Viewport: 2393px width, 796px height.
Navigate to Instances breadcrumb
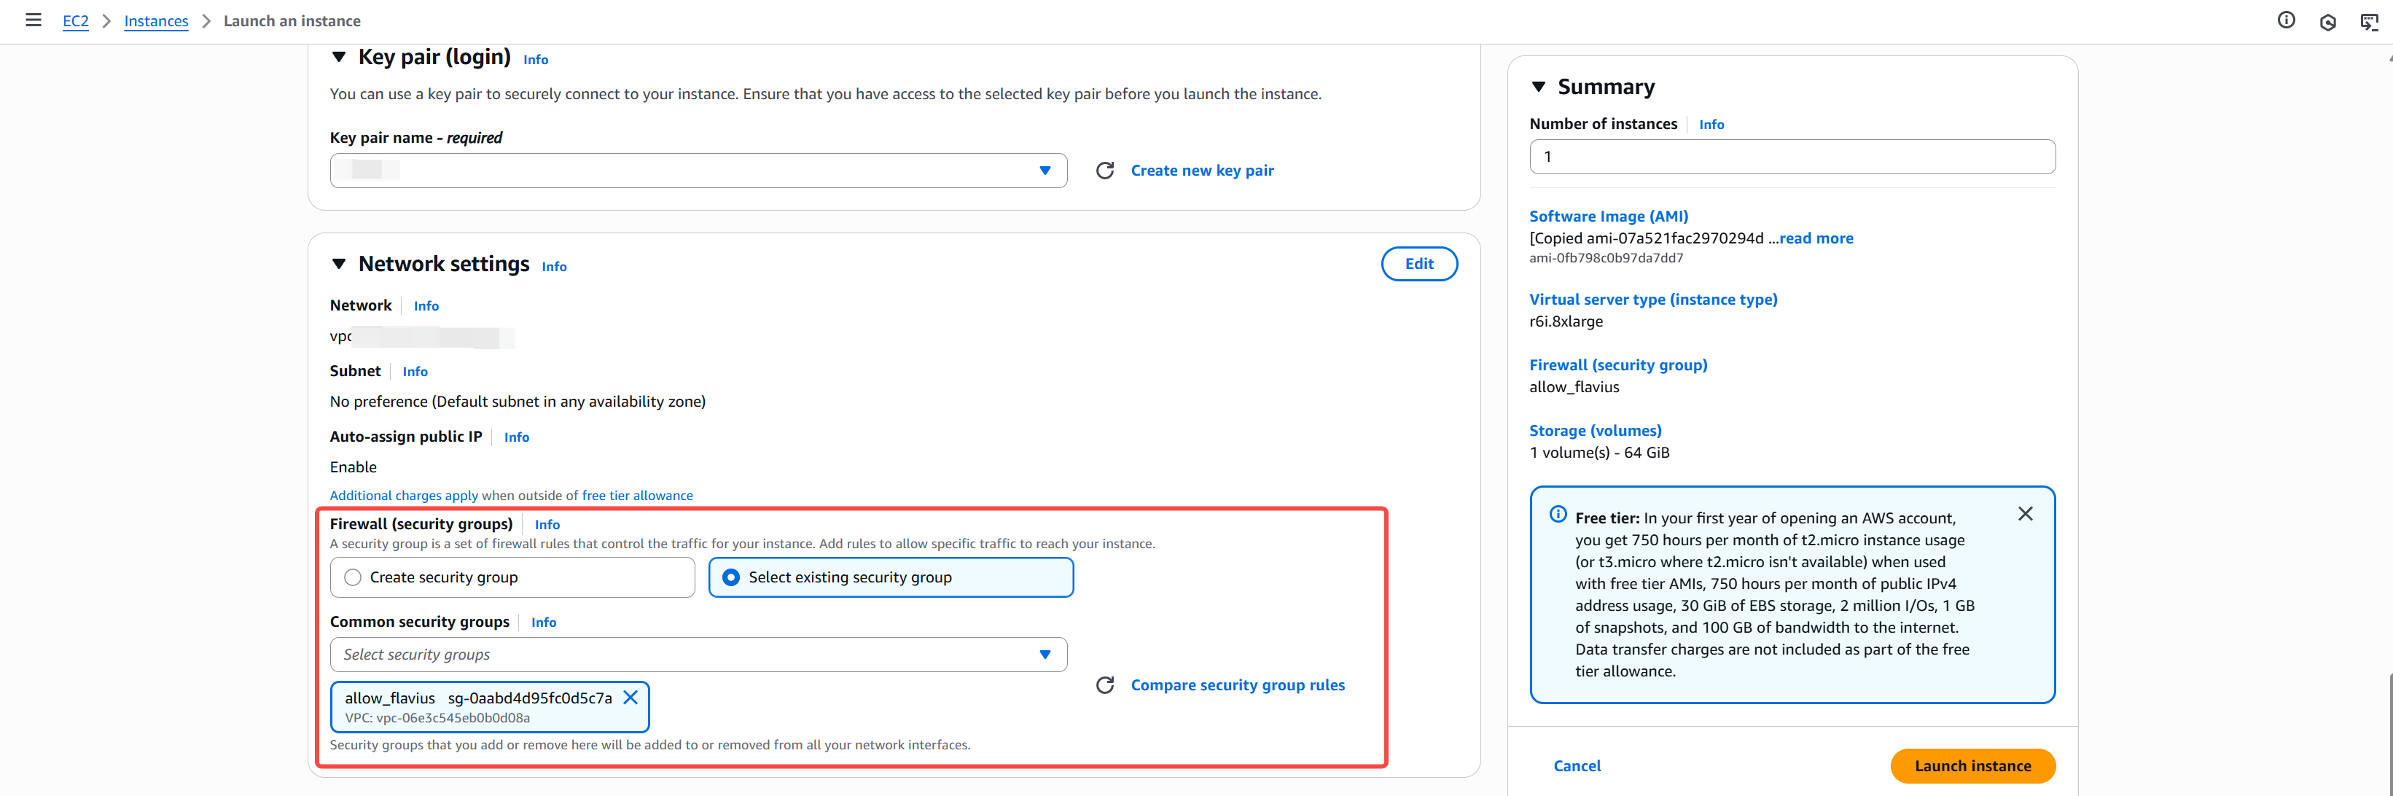(156, 21)
